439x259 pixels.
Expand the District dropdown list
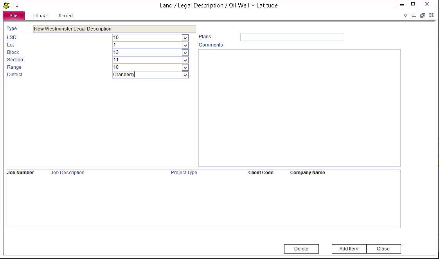pos(185,75)
